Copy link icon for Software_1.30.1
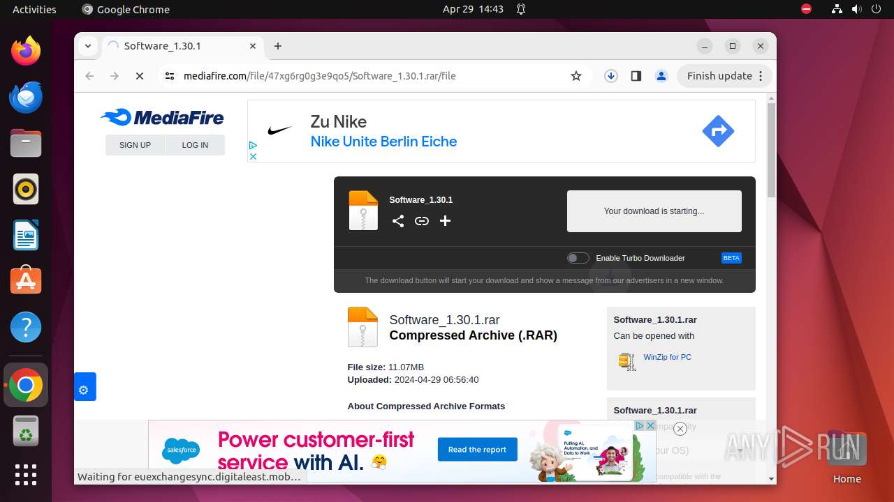This screenshot has width=894, height=502. [x=422, y=221]
